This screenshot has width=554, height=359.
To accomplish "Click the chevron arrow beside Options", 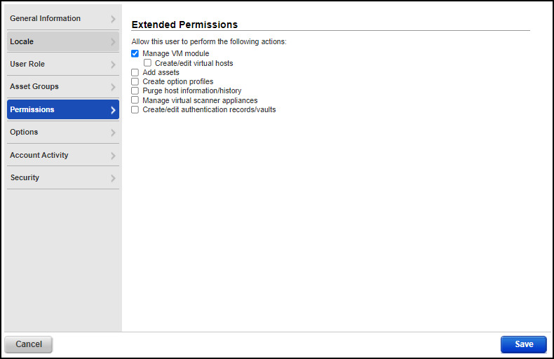I will [x=113, y=133].
